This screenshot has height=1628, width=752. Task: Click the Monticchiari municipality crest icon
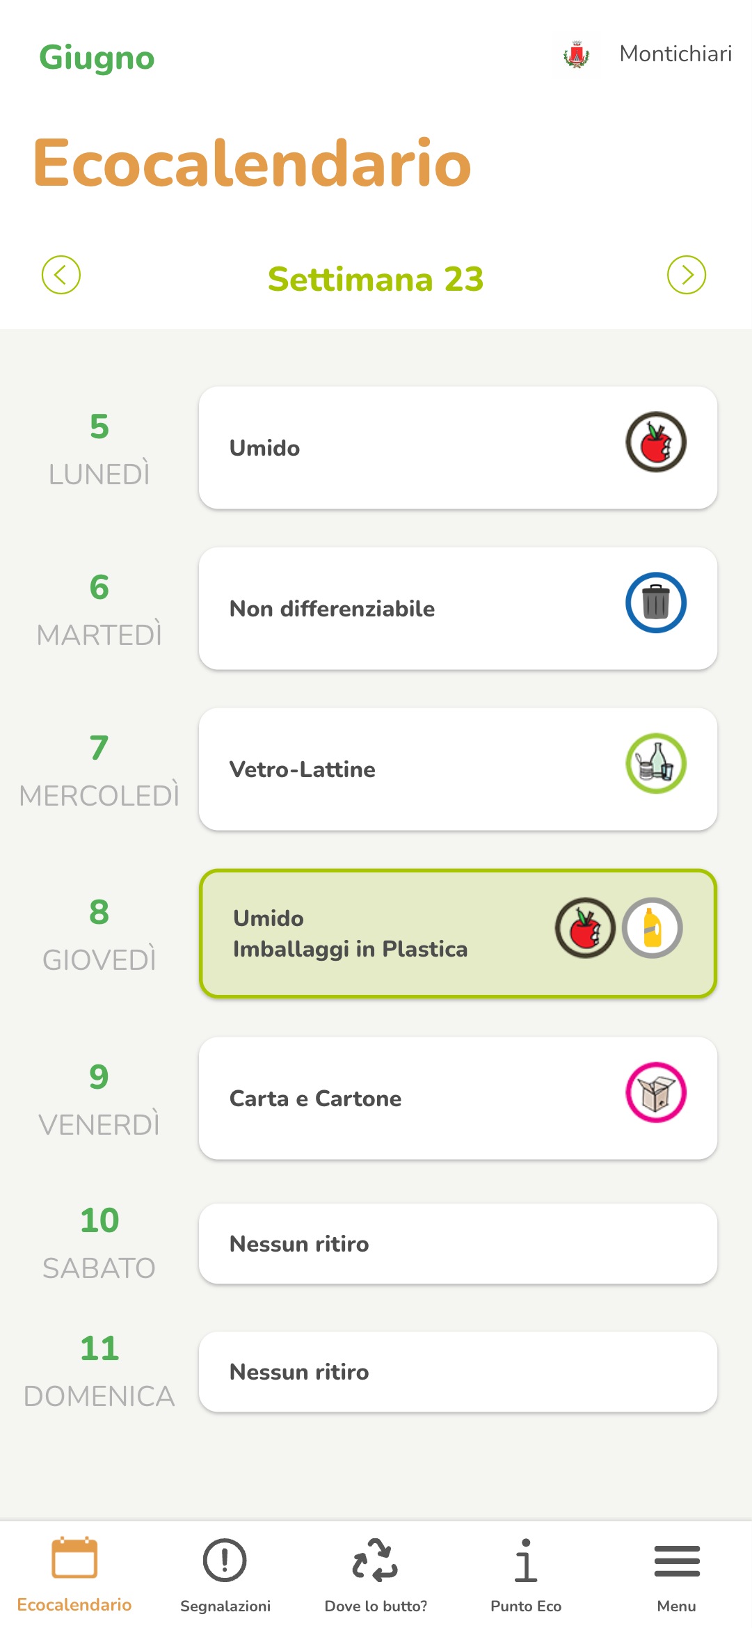point(577,54)
